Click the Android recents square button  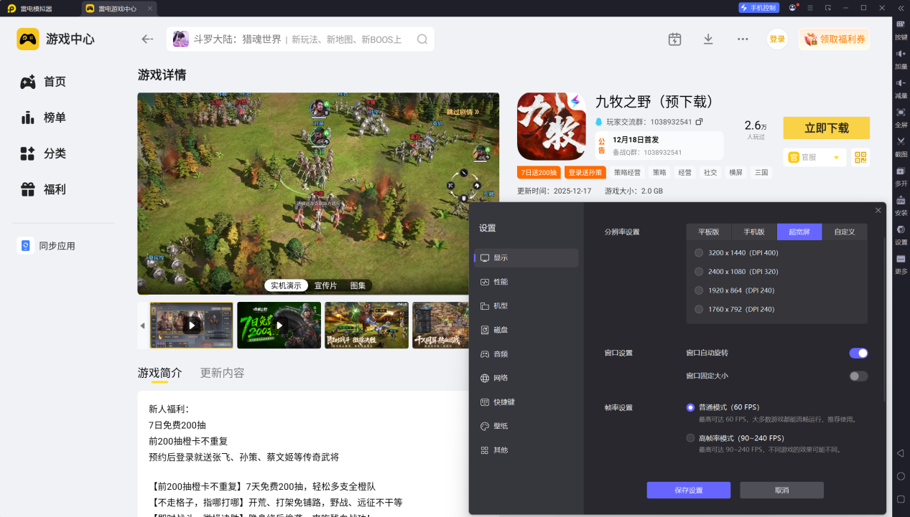click(x=901, y=499)
